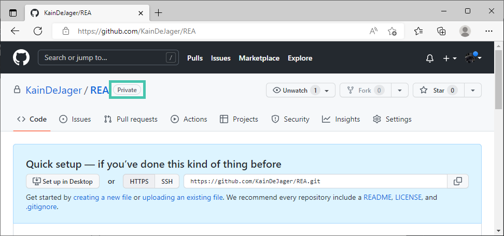Click the Quick setup heading text

click(153, 164)
